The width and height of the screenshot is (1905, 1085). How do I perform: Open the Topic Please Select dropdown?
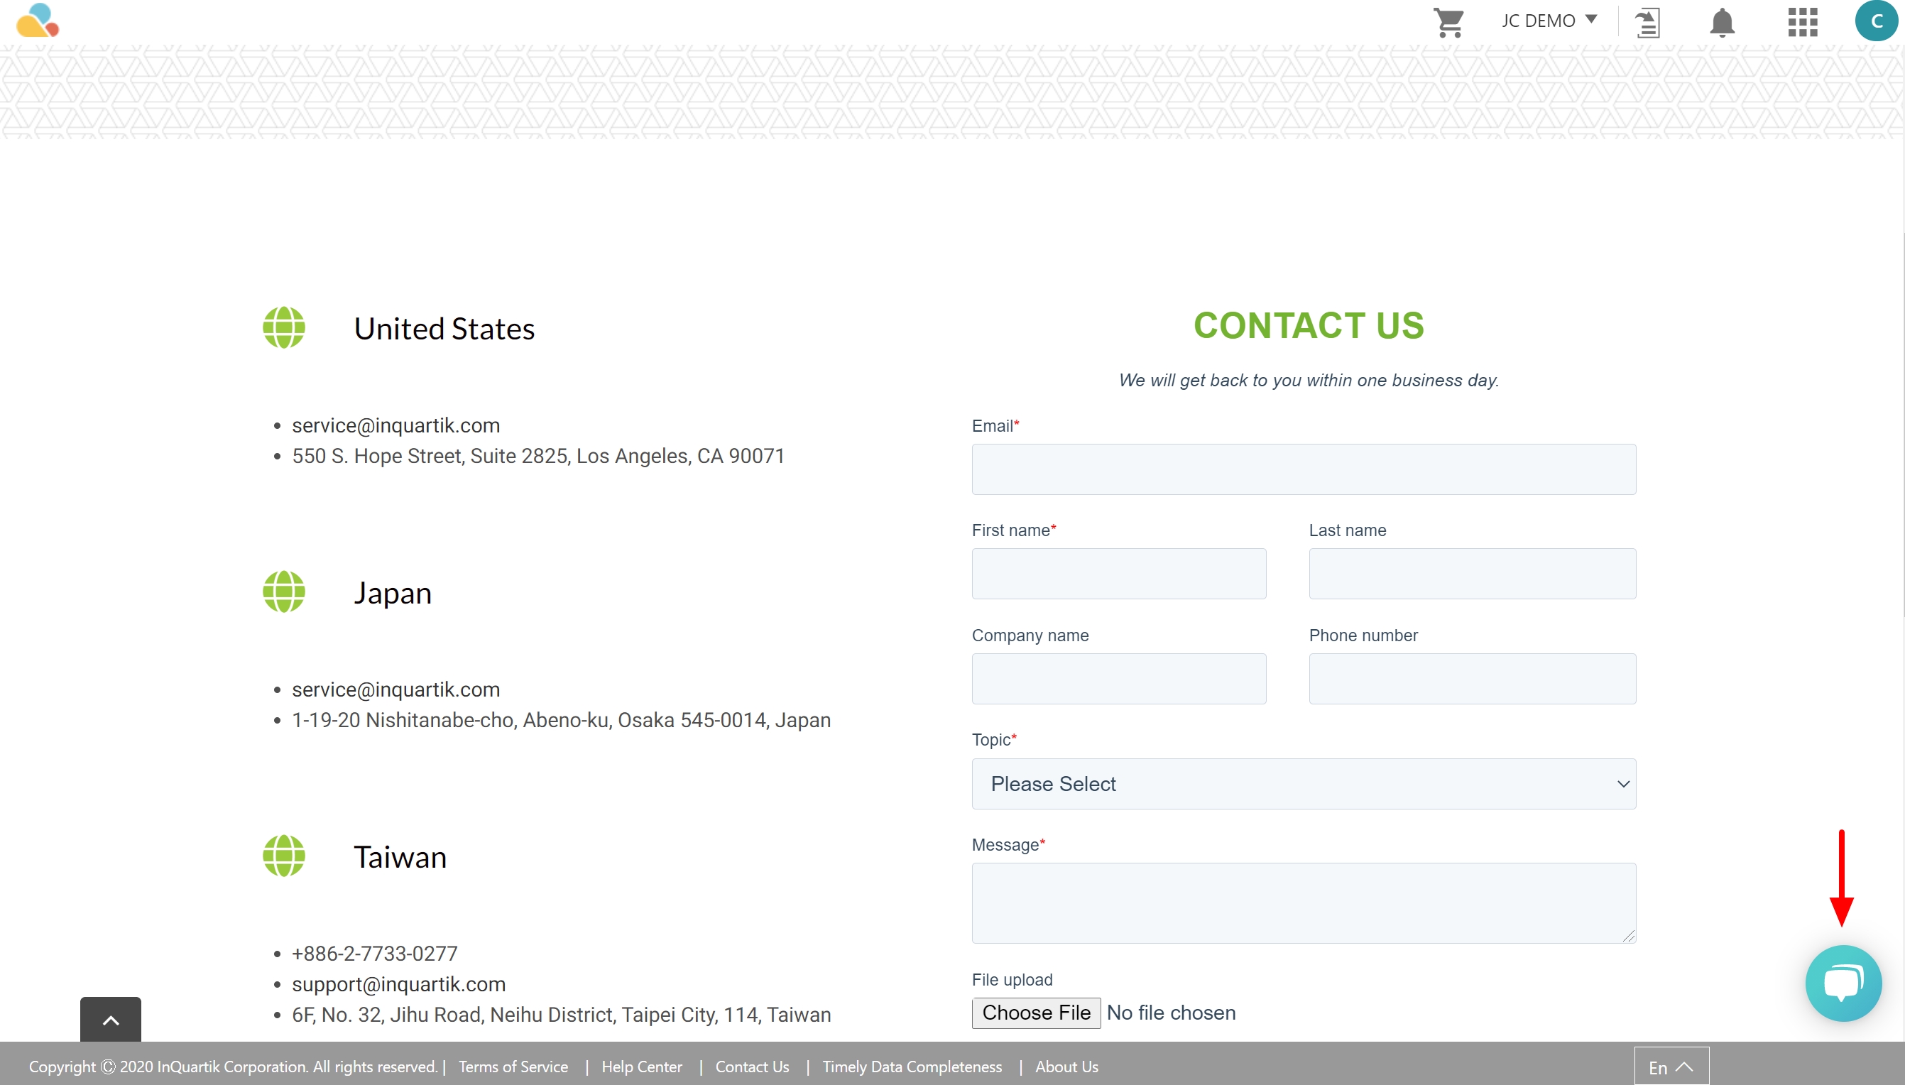(1304, 784)
